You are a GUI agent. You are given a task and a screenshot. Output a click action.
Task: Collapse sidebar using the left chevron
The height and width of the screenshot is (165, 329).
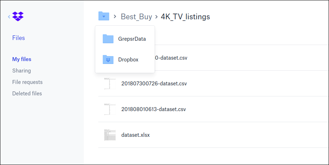pyautogui.click(x=9, y=16)
